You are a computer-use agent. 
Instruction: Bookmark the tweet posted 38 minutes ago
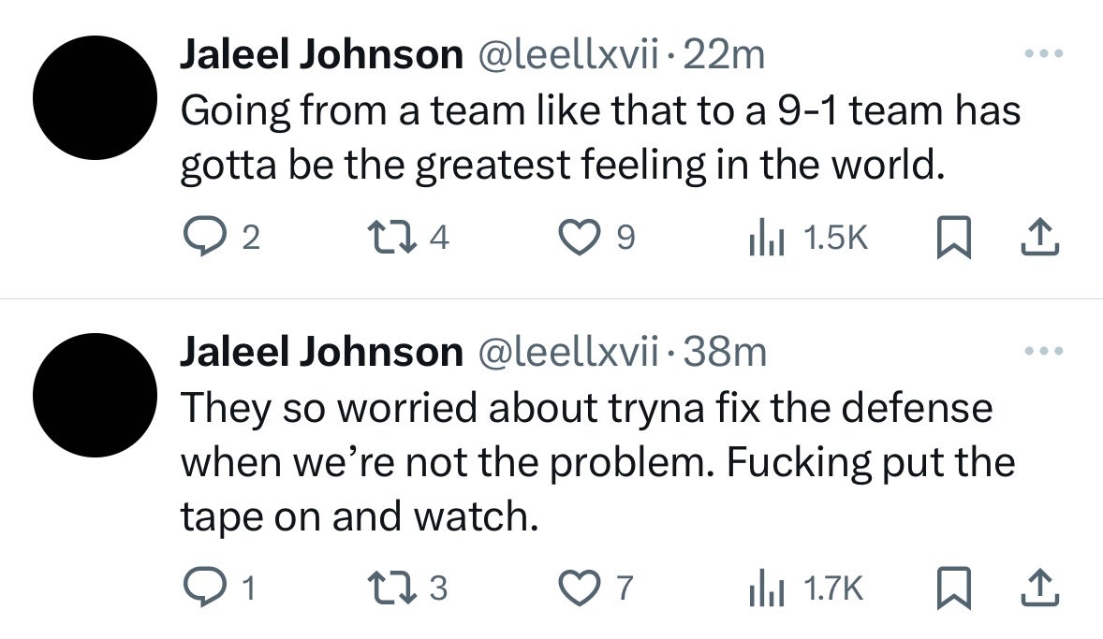pyautogui.click(x=956, y=588)
